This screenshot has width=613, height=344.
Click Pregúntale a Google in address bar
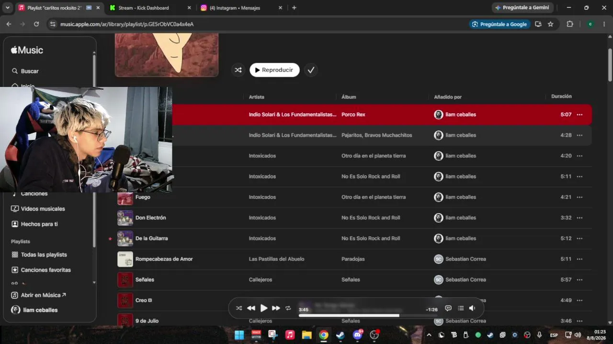[x=499, y=24]
